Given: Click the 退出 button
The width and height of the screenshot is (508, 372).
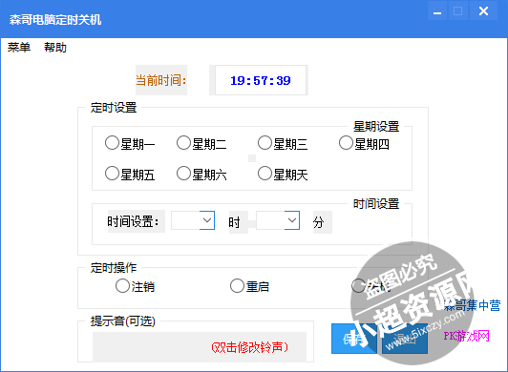Looking at the screenshot, I should (x=405, y=339).
